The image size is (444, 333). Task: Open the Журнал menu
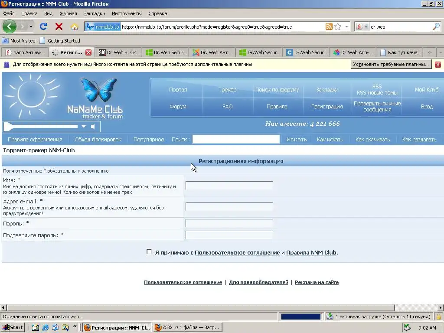coord(68,13)
